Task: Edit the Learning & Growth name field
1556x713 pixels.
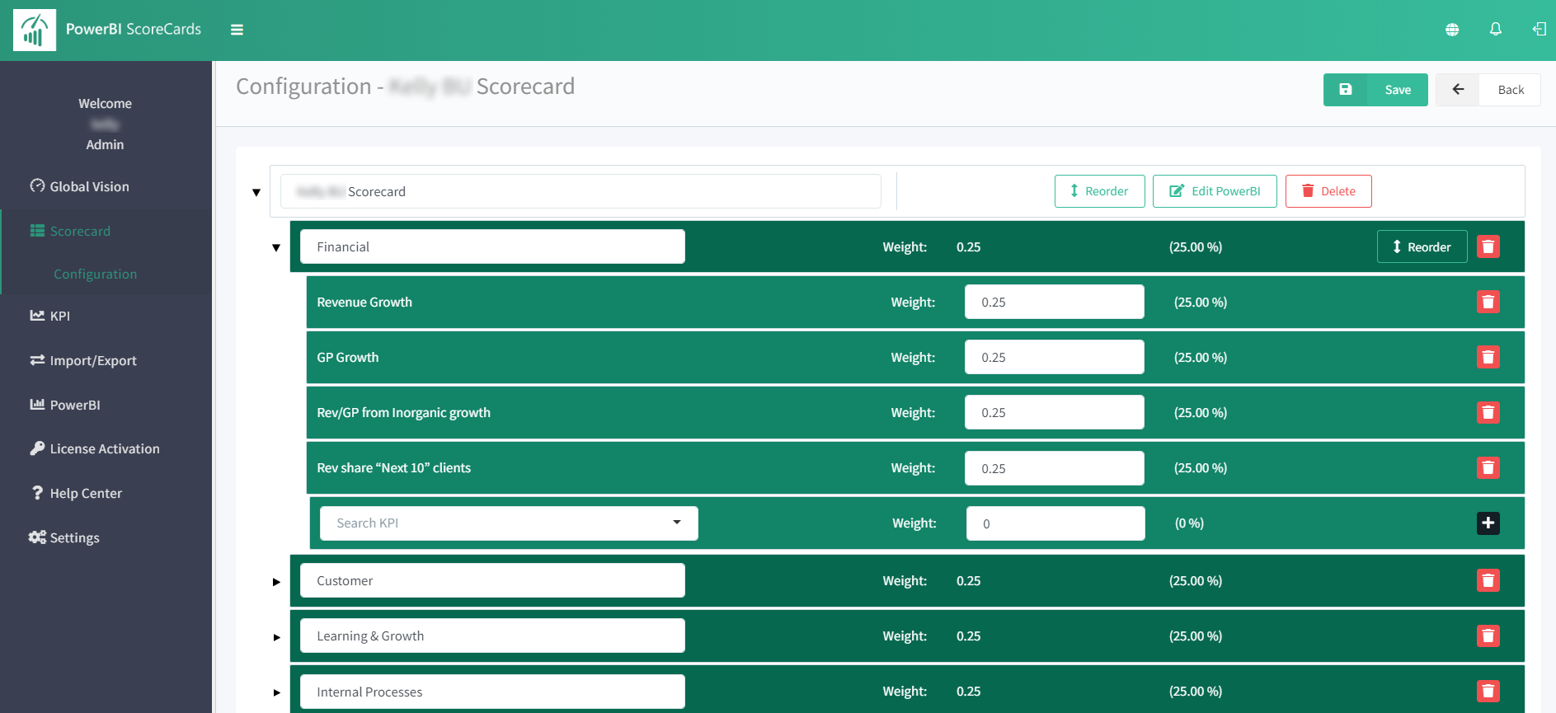Action: click(x=492, y=636)
